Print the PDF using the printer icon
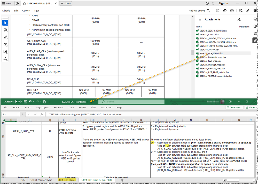The height and width of the screenshot is (184, 258). point(232,10)
